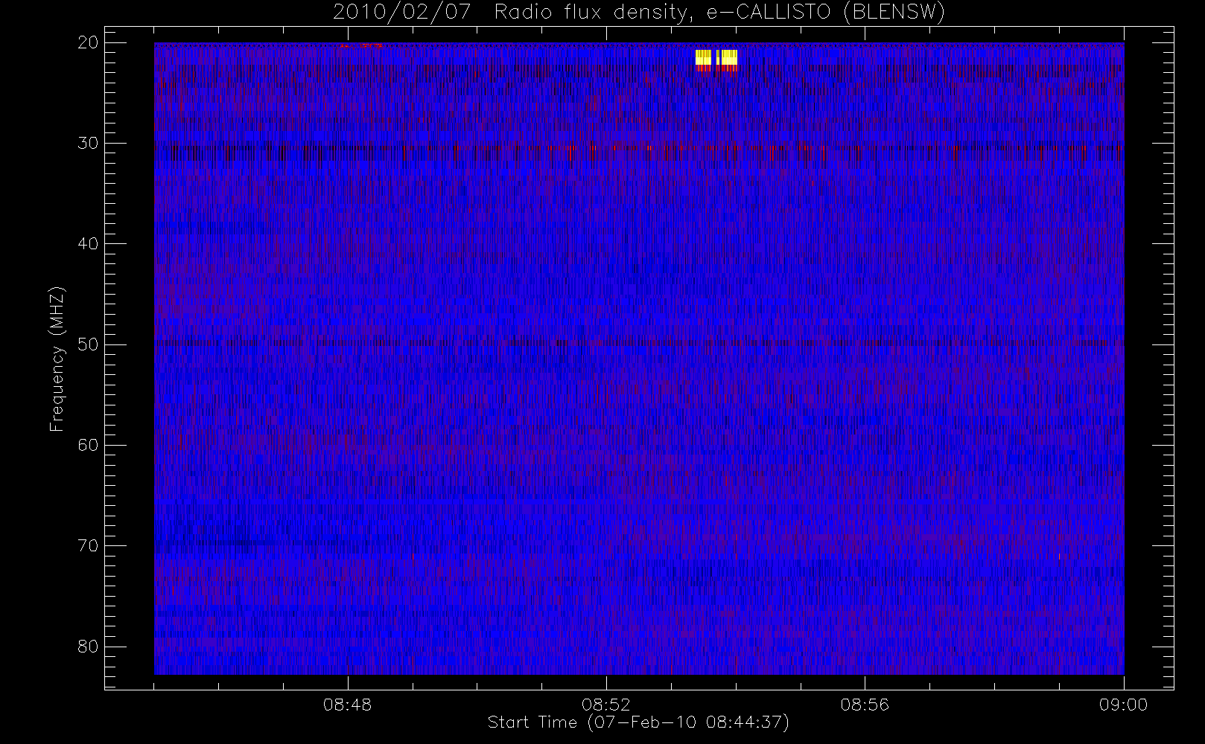Click the frequency tick label 80
Image resolution: width=1205 pixels, height=744 pixels.
[88, 647]
